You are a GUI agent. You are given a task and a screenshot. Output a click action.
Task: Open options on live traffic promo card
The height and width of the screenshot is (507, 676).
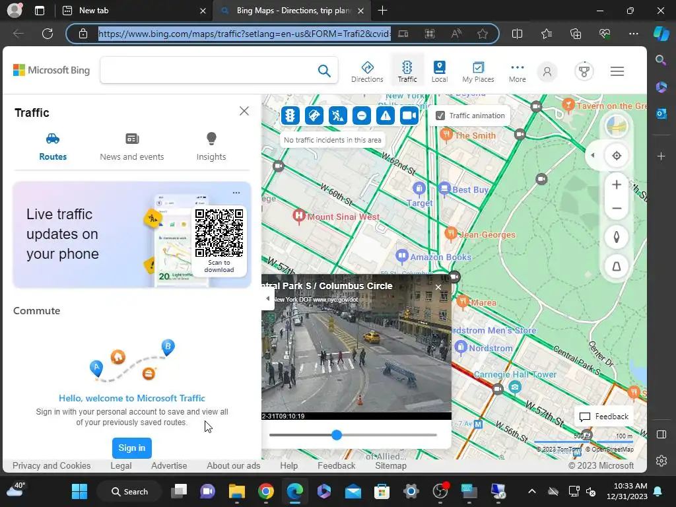click(236, 193)
